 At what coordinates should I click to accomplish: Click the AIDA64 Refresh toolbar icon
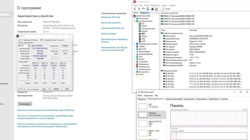(148, 9)
